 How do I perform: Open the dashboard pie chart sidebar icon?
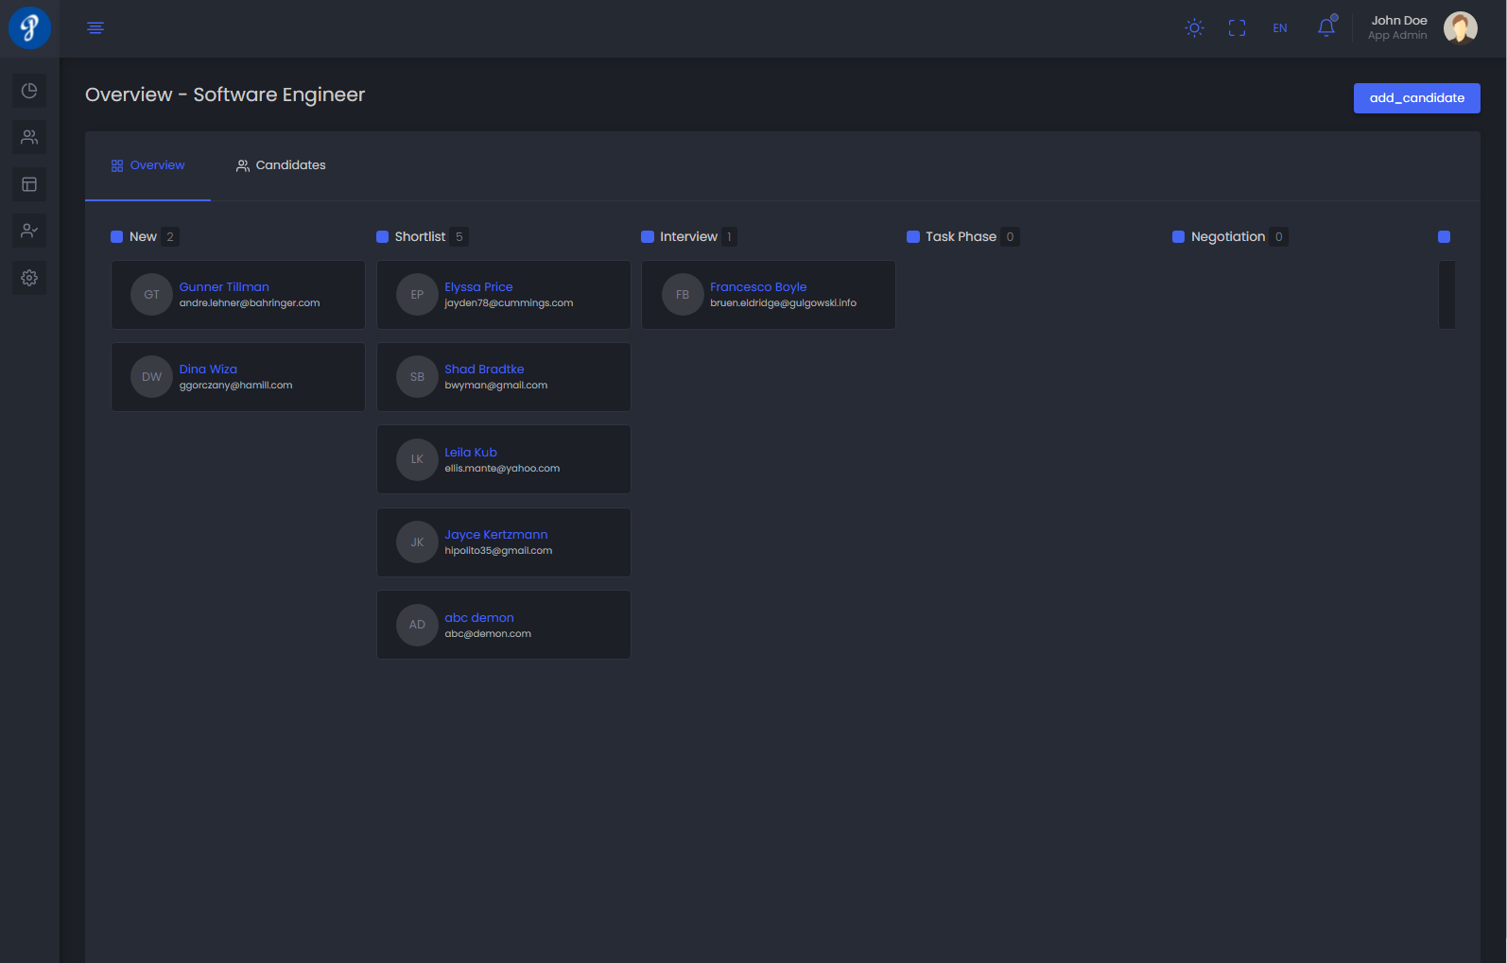(29, 91)
